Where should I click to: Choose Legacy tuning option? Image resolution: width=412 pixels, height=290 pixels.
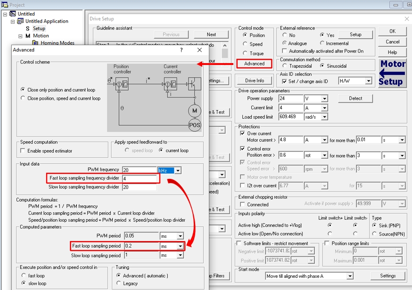[118, 283]
